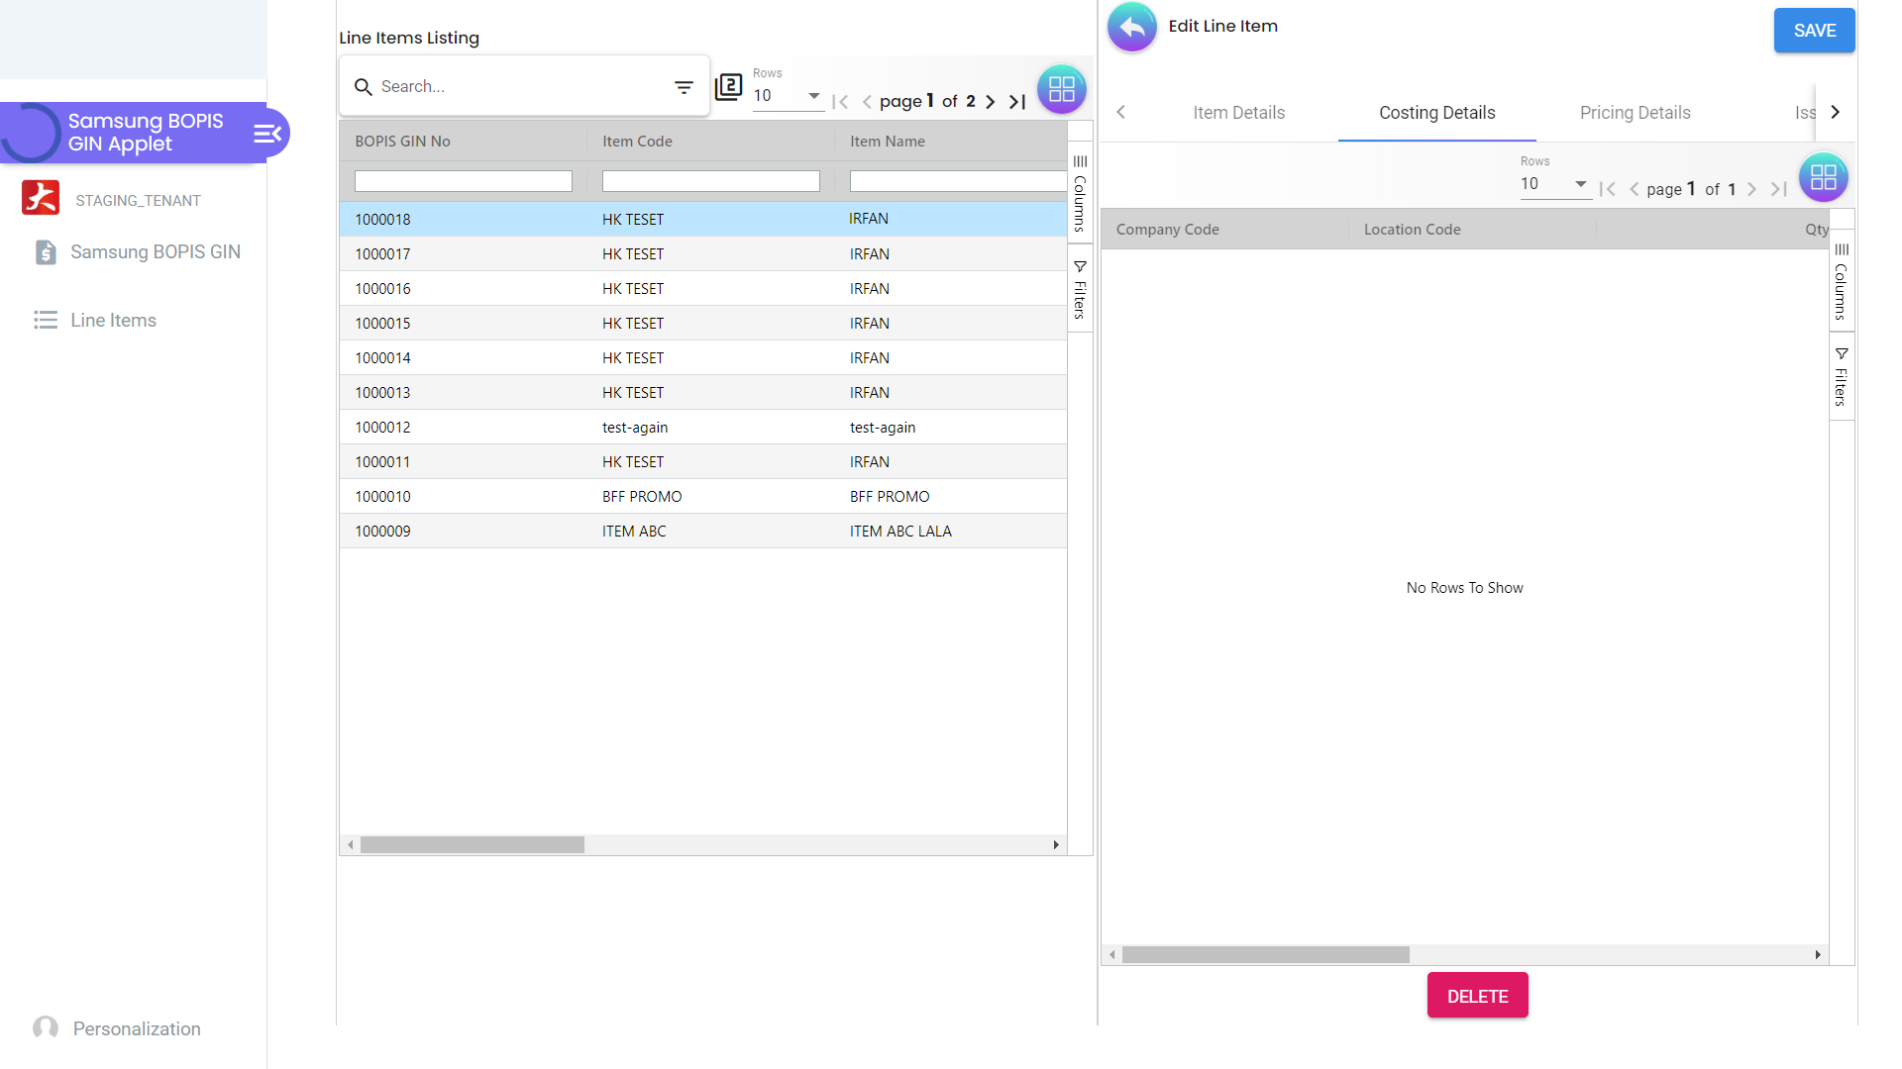Click the back arrow beside Edit Line Item
The width and height of the screenshot is (1902, 1069).
[x=1131, y=28]
